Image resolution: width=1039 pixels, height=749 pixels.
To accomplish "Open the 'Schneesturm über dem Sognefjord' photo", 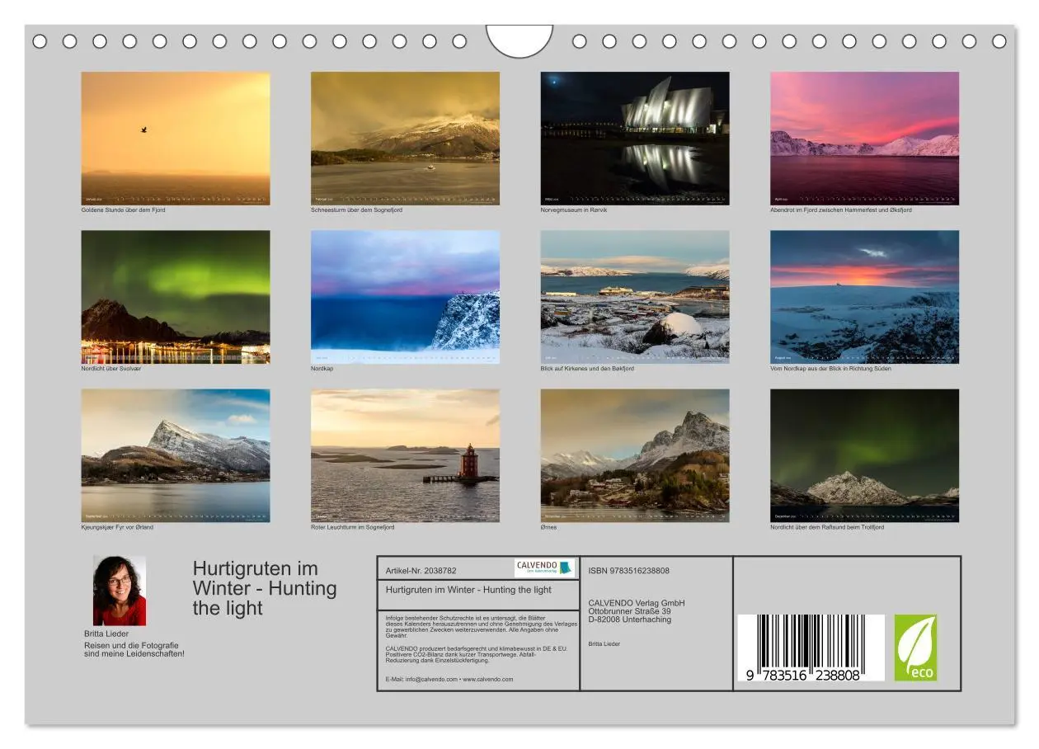I will coord(405,139).
